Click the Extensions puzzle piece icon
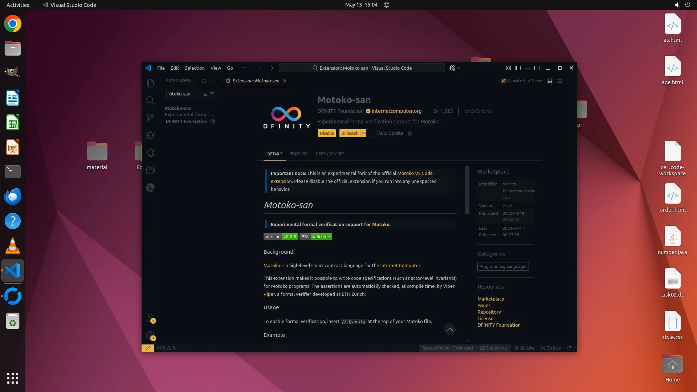The width and height of the screenshot is (697, 392). (150, 153)
